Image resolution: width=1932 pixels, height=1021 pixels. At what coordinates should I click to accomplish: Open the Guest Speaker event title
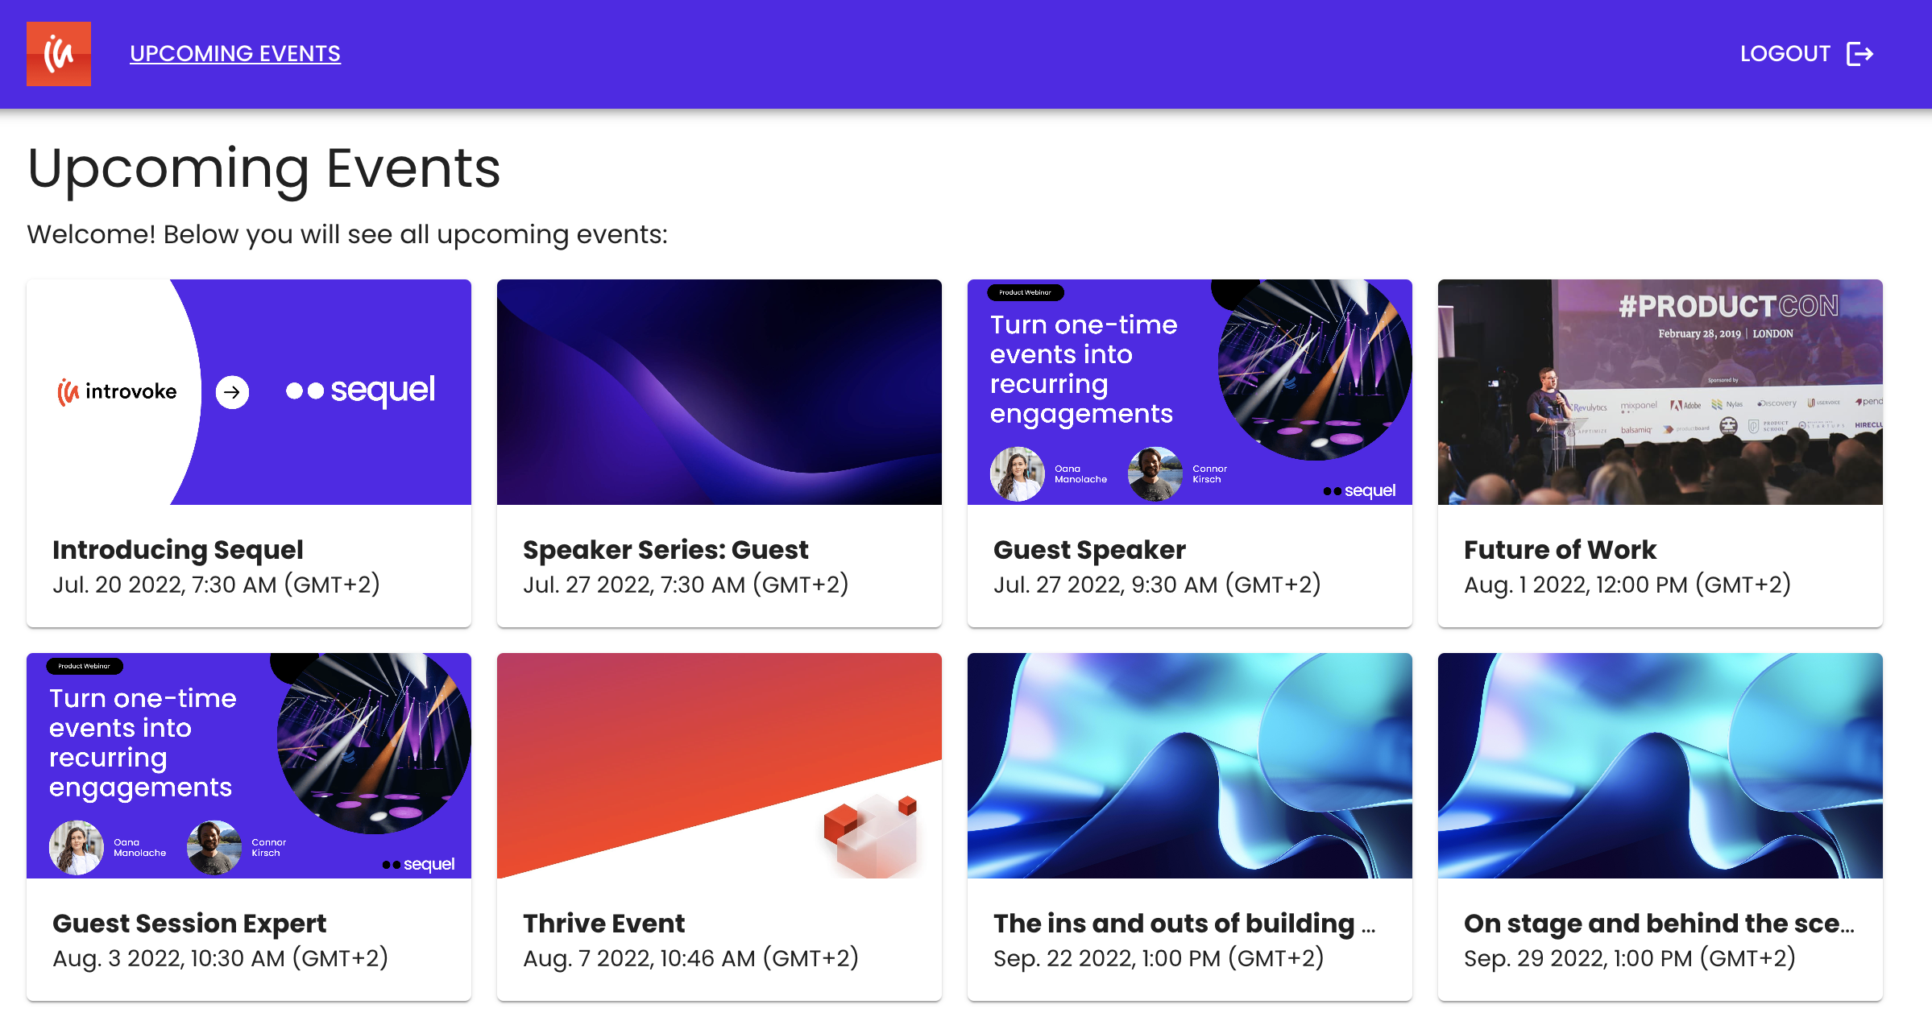pyautogui.click(x=1089, y=550)
